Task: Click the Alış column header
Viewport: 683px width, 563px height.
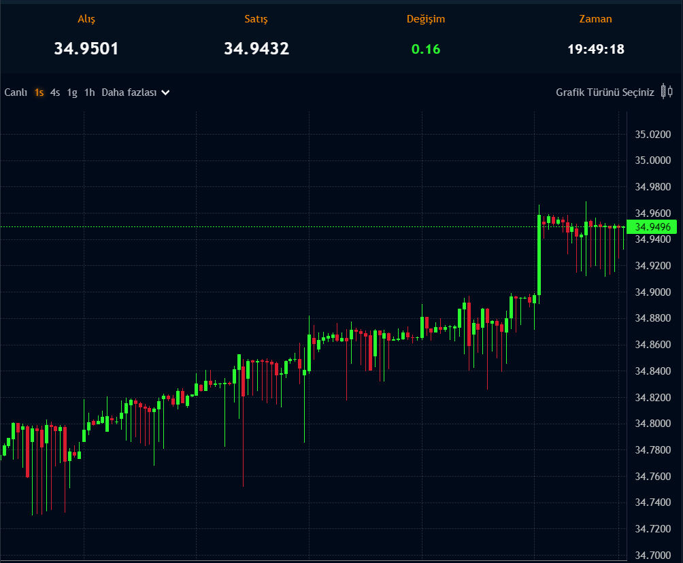Action: 86,19
